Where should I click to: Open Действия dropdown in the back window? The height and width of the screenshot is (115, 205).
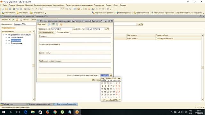(5, 20)
